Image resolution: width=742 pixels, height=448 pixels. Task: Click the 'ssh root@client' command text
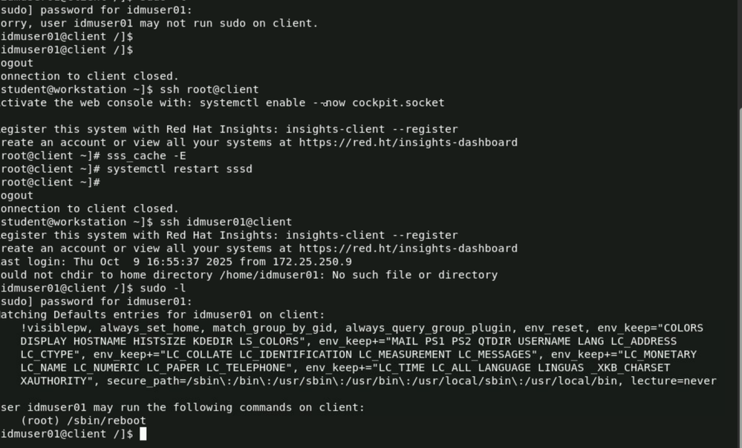coord(209,90)
